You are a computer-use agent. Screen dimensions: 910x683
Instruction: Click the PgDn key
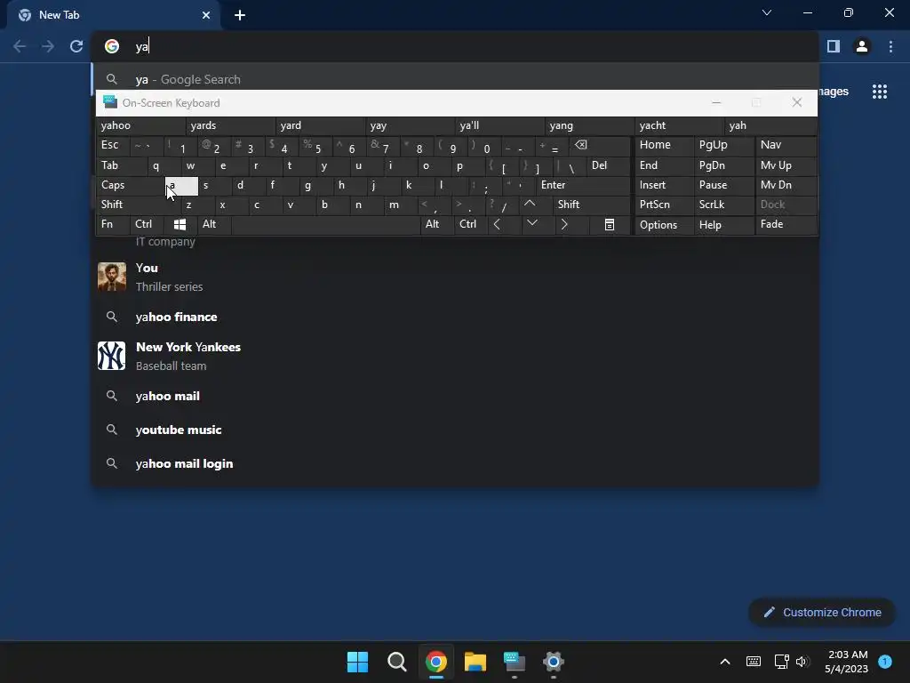pyautogui.click(x=723, y=165)
